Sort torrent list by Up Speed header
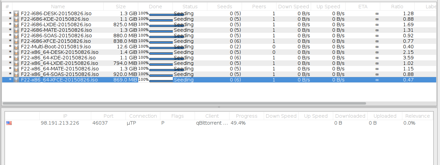440x165 pixels. pos(328,7)
